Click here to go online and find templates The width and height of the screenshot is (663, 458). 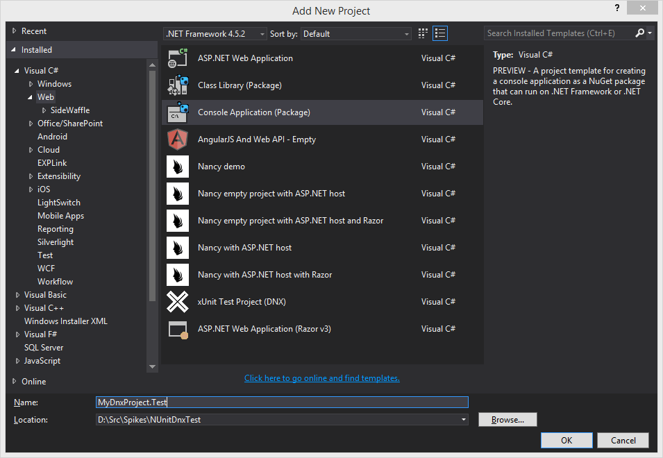click(x=321, y=378)
